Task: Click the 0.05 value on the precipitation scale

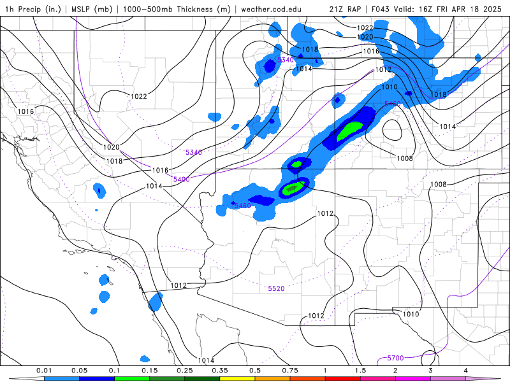Action: [x=79, y=371]
